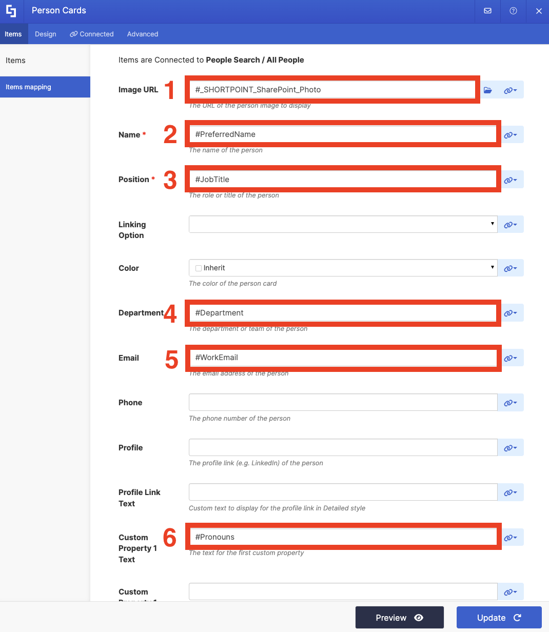Click the Update button

pyautogui.click(x=499, y=618)
